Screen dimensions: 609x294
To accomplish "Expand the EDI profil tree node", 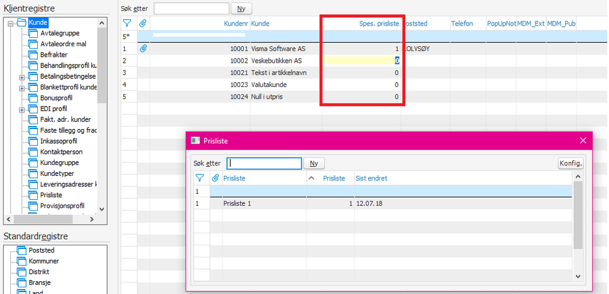I will pyautogui.click(x=22, y=110).
